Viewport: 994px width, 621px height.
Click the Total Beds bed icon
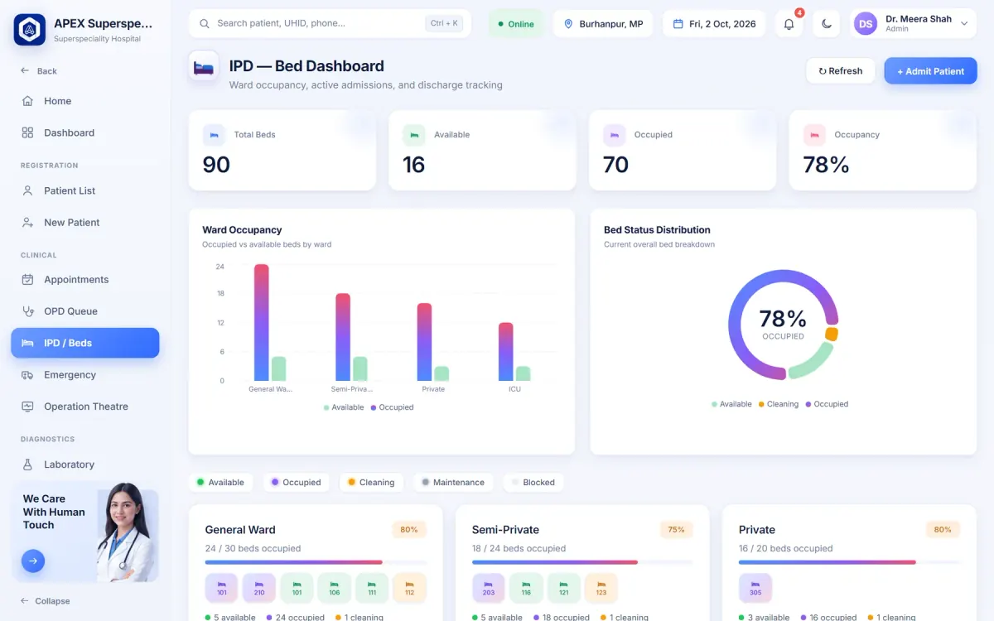point(214,135)
